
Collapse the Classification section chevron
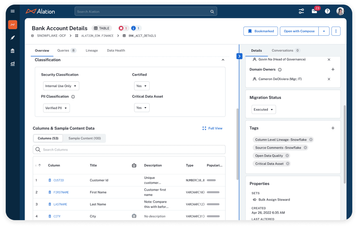tap(223, 60)
